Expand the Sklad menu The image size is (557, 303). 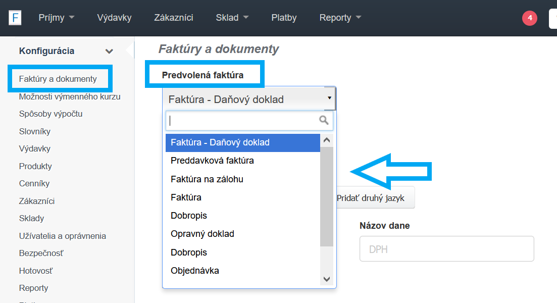[x=232, y=18]
